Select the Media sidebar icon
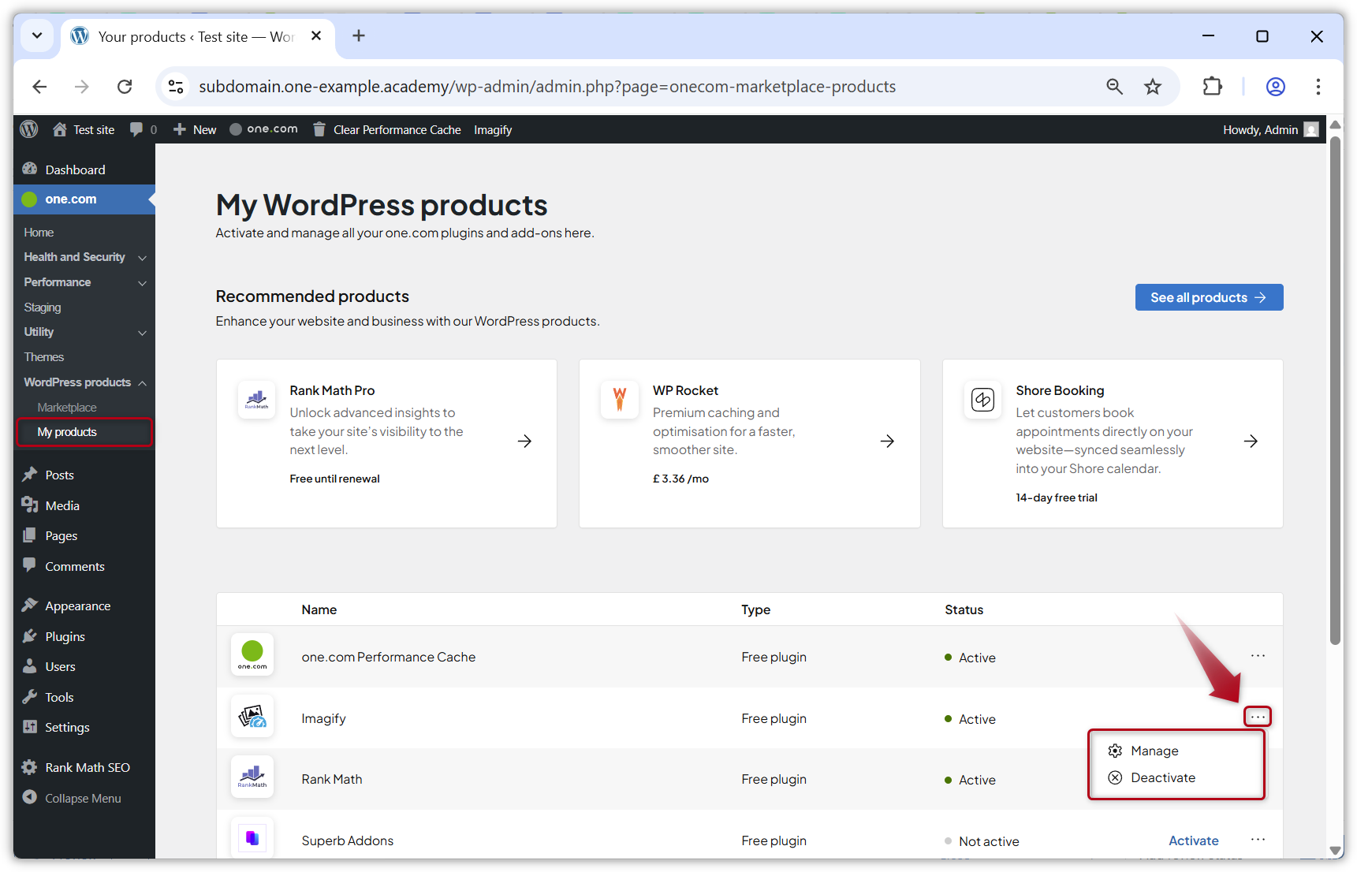 [29, 505]
